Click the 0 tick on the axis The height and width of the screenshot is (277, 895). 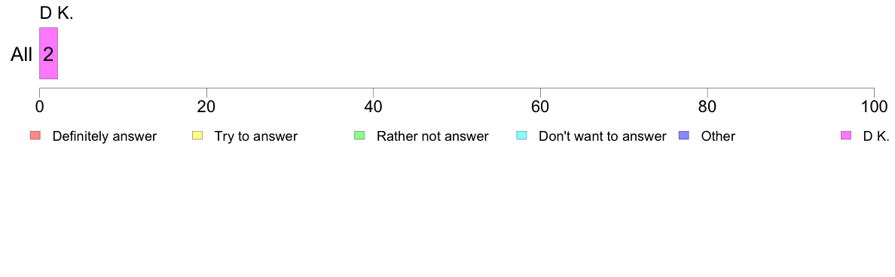pos(39,106)
